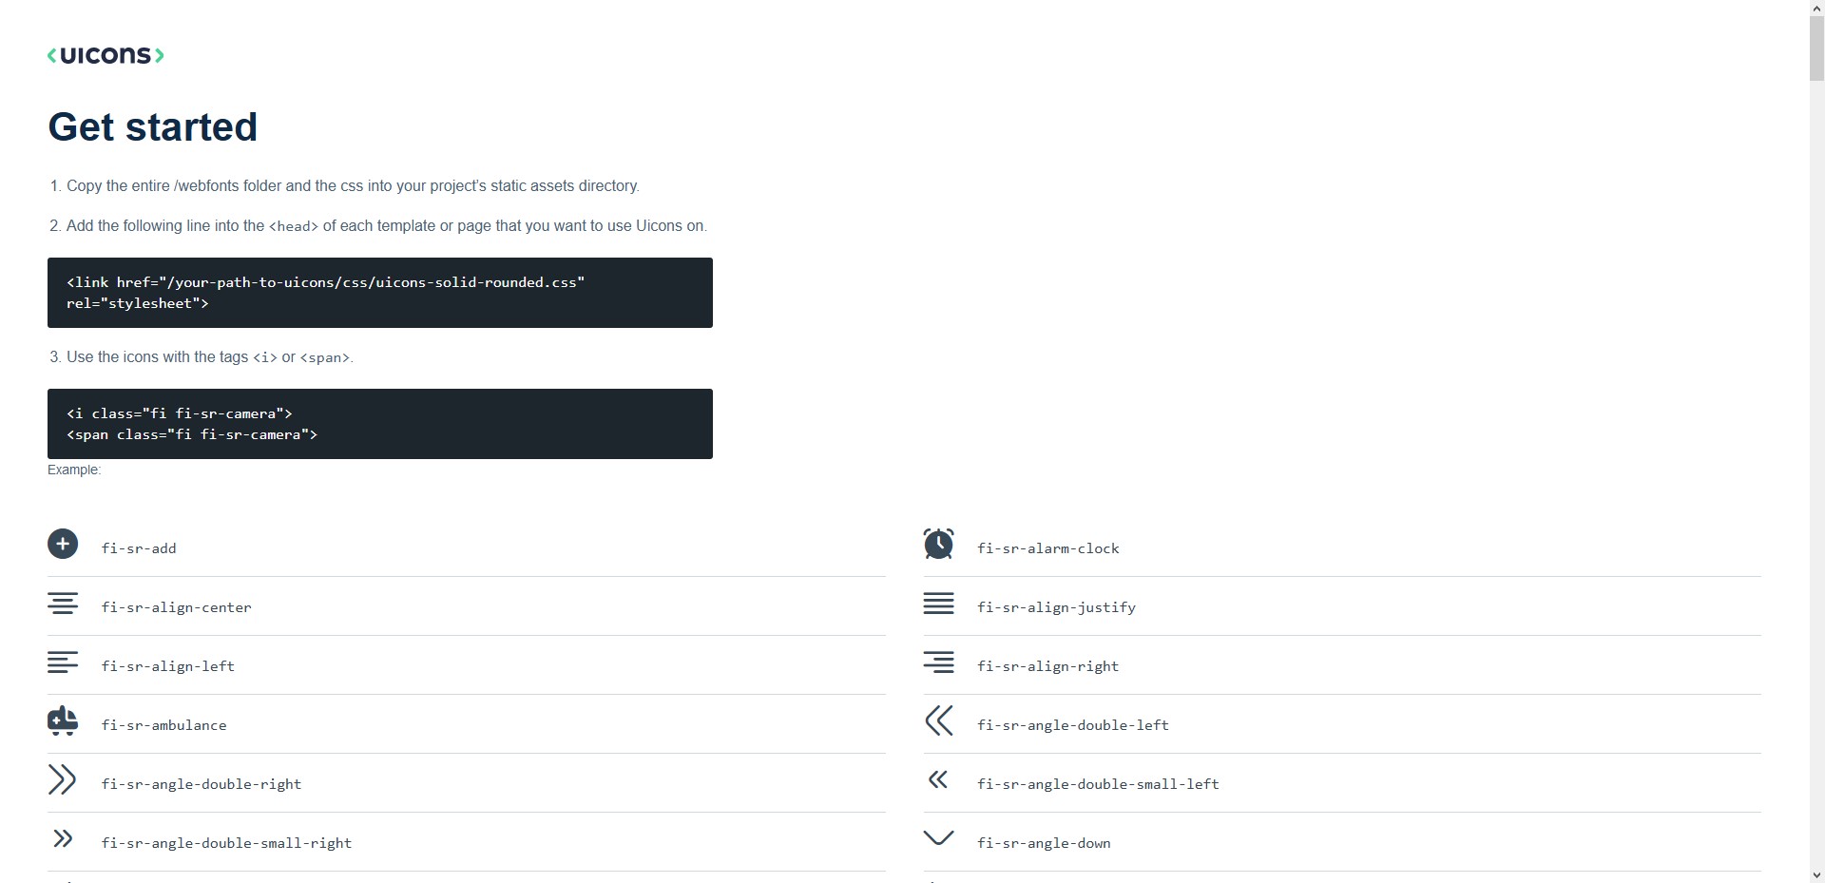1825x883 pixels.
Task: Click the fi-sr-angle-down label
Action: click(1044, 843)
